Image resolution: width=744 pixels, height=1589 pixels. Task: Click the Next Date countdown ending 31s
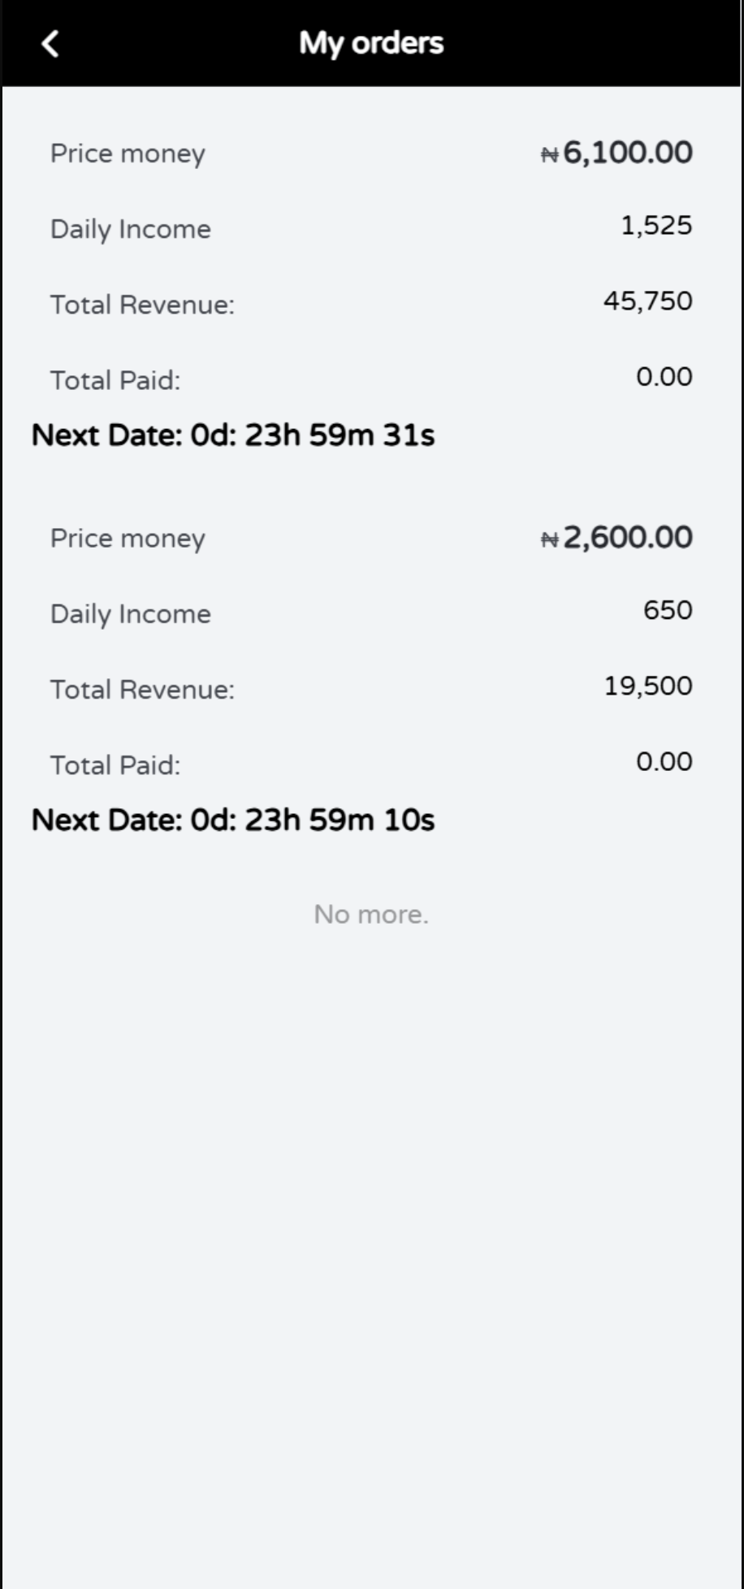click(x=233, y=435)
